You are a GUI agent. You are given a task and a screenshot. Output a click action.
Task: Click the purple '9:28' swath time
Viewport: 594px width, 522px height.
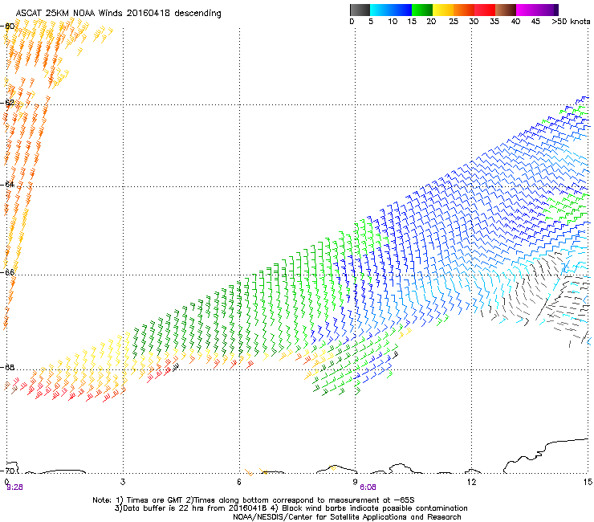14,487
